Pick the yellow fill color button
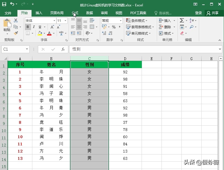Viewport: 224px width, 170px height. 40,33
